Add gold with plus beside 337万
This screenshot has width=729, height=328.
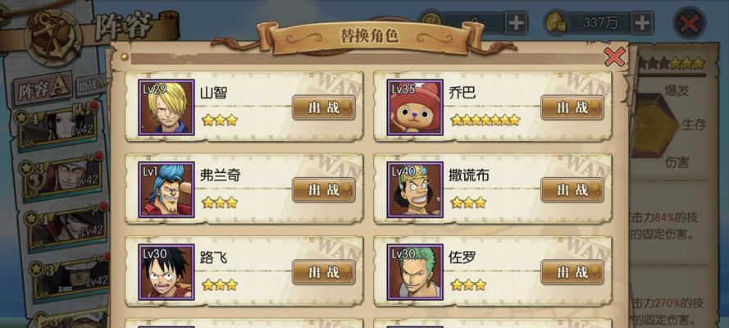click(642, 23)
